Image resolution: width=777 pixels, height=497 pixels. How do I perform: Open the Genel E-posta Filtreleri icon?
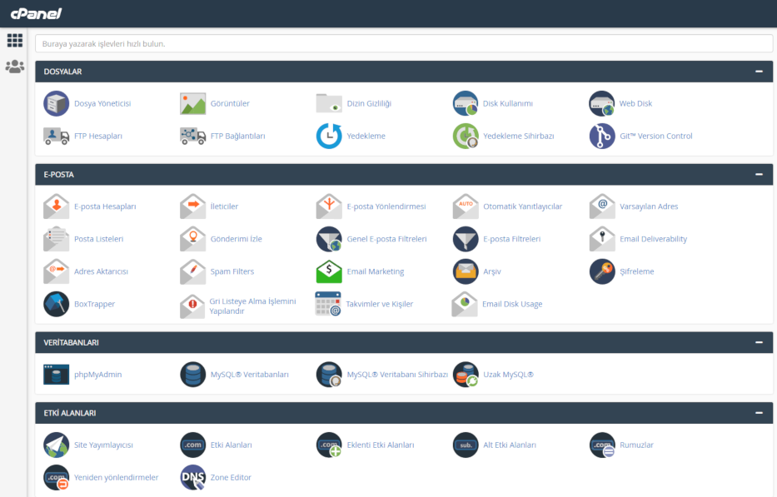click(x=329, y=239)
